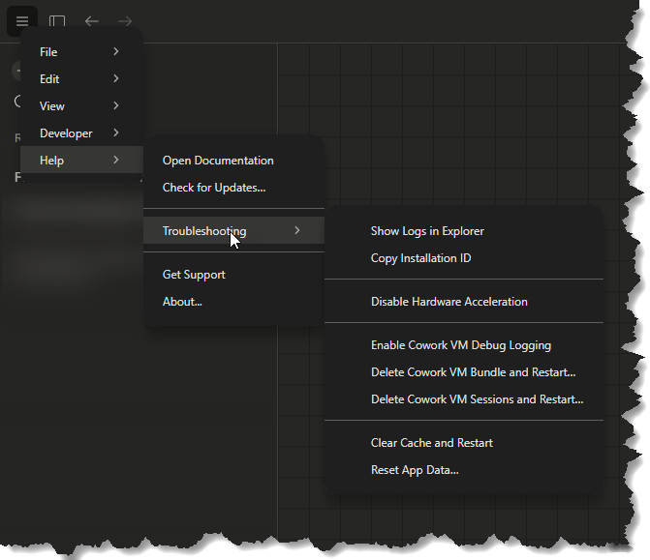The height and width of the screenshot is (560, 650).
Task: Click Clear Cache and Restart
Action: [x=464, y=442]
